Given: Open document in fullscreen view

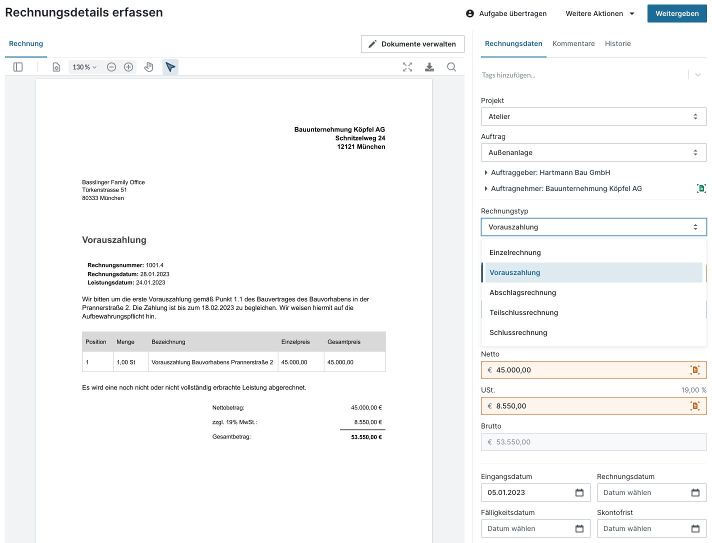Looking at the screenshot, I should coord(407,67).
